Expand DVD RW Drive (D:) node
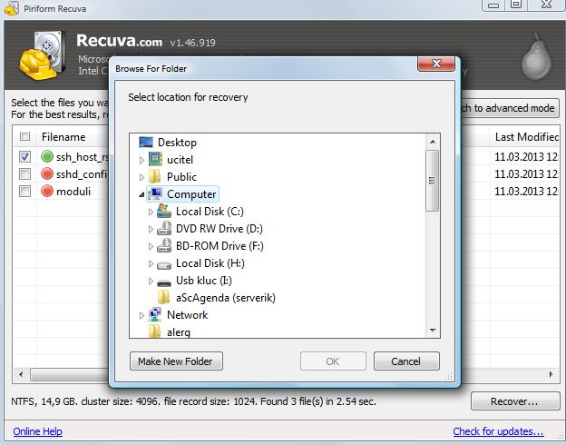Screen dimensions: 566x445 click(151, 229)
